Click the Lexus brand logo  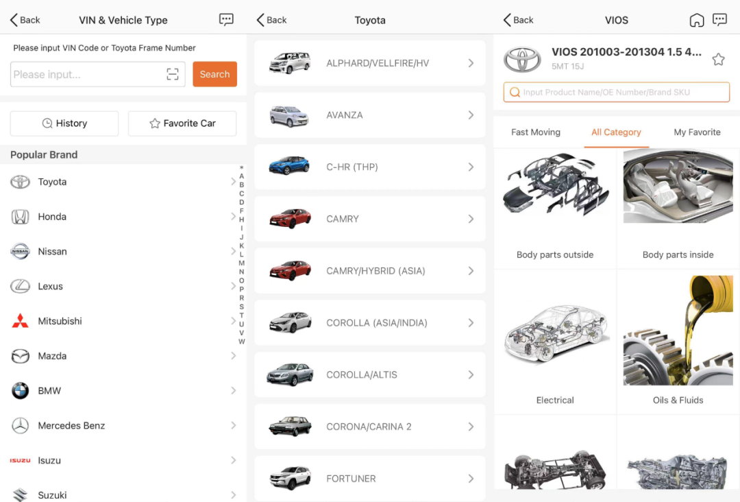pos(21,286)
